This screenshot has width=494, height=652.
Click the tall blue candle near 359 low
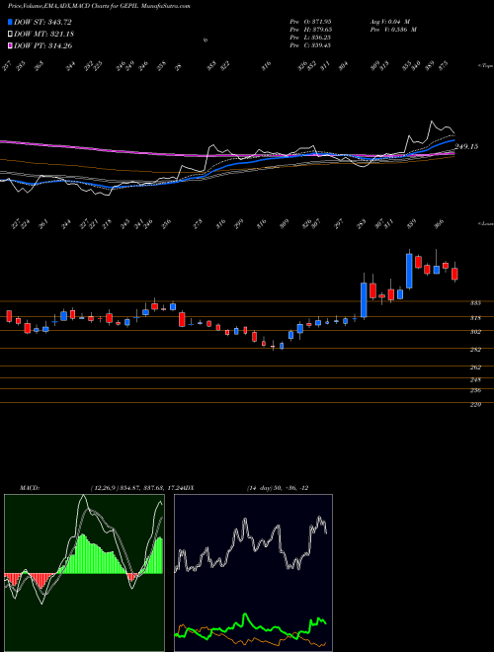(x=409, y=270)
